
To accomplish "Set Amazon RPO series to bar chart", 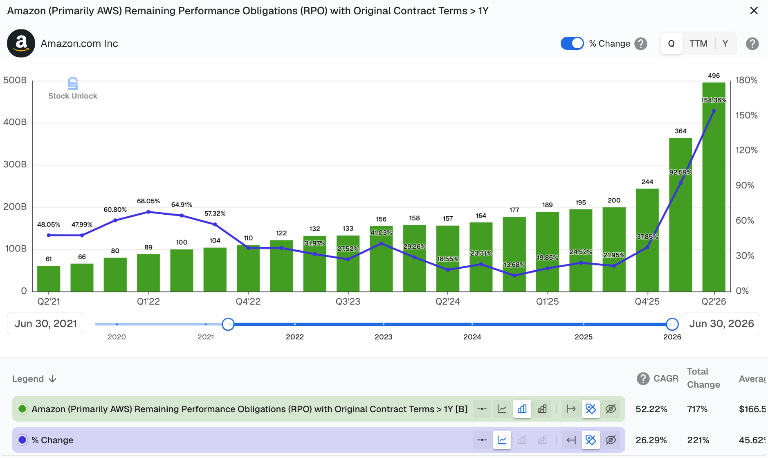I will 522,409.
